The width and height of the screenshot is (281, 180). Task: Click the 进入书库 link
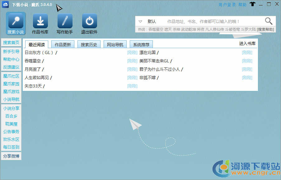pyautogui.click(x=247, y=43)
